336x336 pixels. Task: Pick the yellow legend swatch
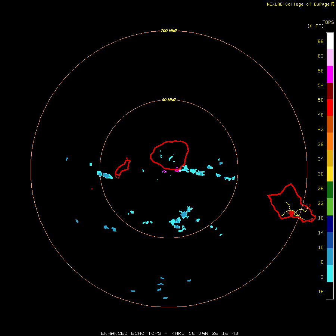[330, 174]
